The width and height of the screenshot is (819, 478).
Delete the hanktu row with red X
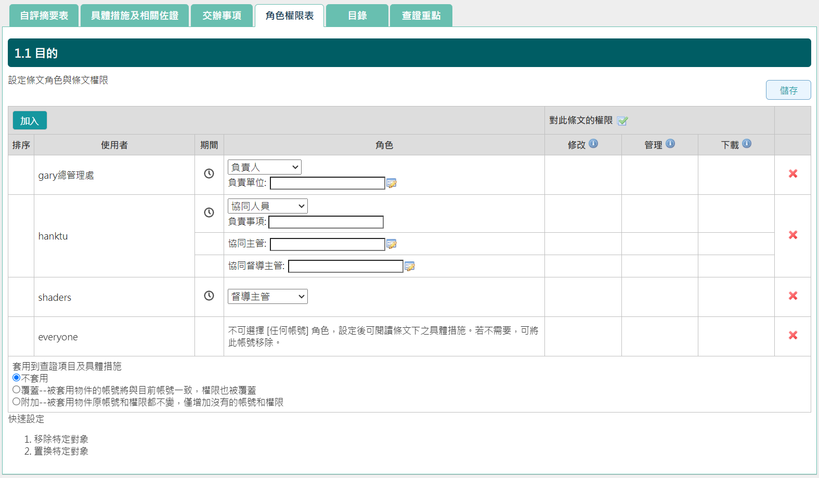792,235
